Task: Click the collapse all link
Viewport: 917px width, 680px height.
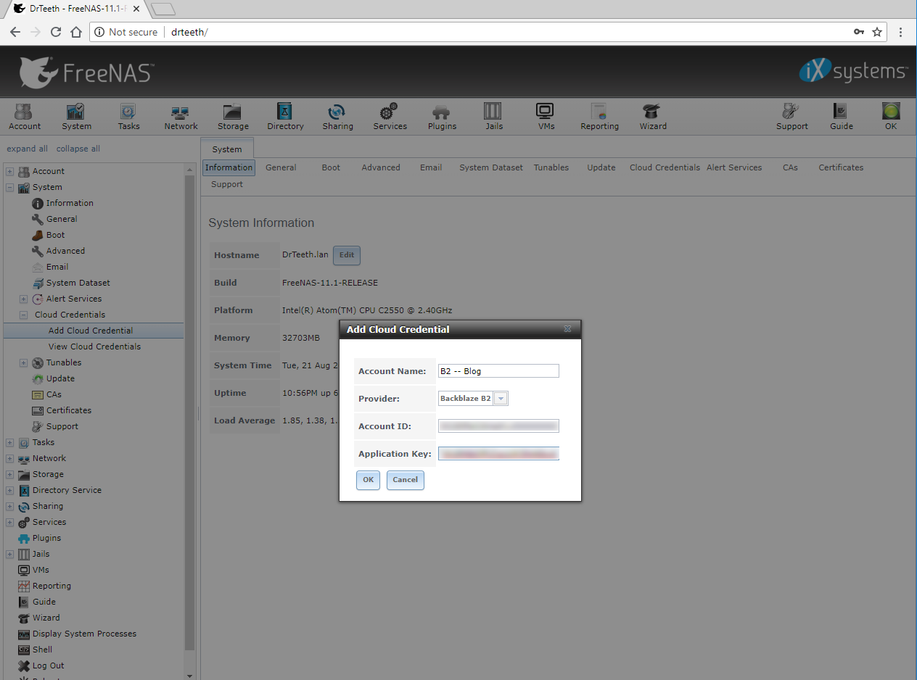Action: click(78, 149)
